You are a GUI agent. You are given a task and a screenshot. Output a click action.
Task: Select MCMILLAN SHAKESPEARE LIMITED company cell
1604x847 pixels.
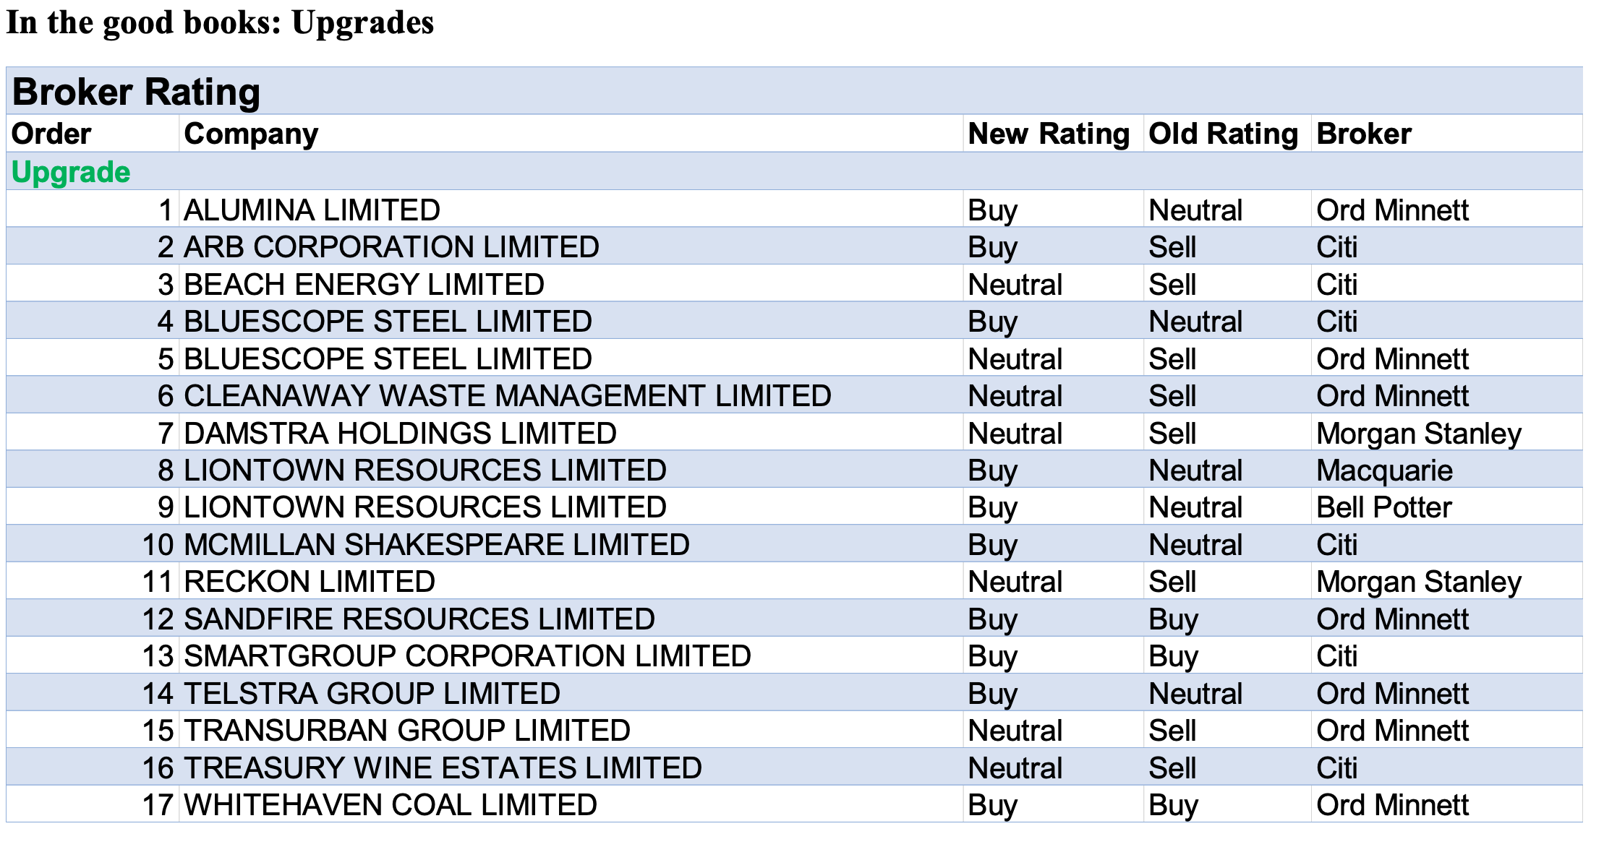tap(437, 545)
